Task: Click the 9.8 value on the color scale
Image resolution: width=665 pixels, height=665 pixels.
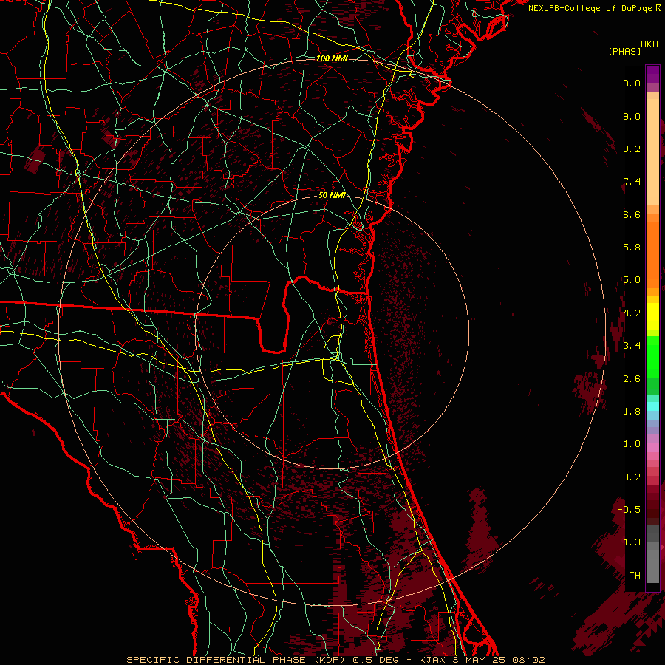Action: [x=632, y=83]
